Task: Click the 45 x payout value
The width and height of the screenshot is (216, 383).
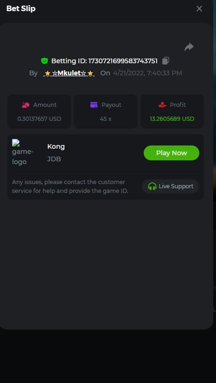Action: pyautogui.click(x=106, y=119)
